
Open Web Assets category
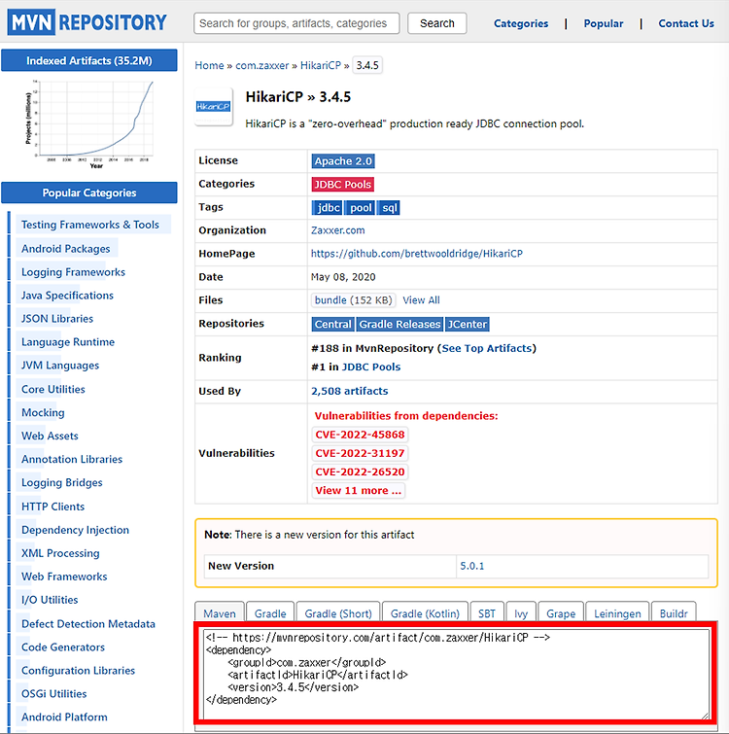pos(50,436)
